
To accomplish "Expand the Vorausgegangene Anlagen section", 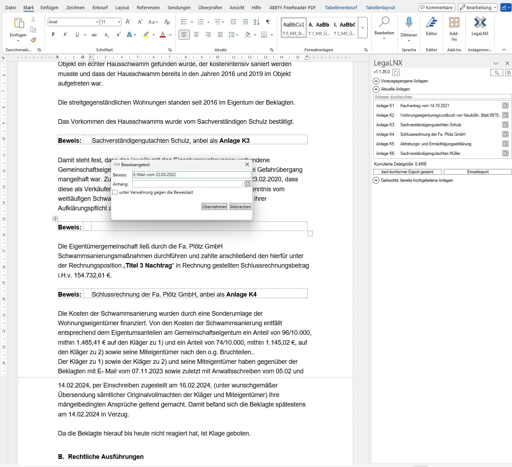I will [376, 81].
